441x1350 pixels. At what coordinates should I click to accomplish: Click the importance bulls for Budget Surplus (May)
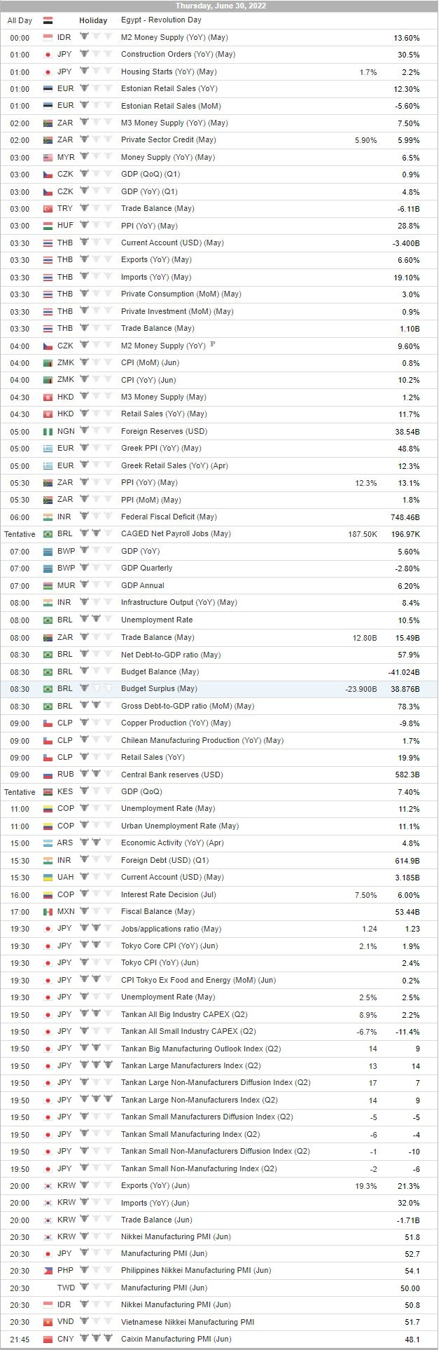click(x=96, y=688)
